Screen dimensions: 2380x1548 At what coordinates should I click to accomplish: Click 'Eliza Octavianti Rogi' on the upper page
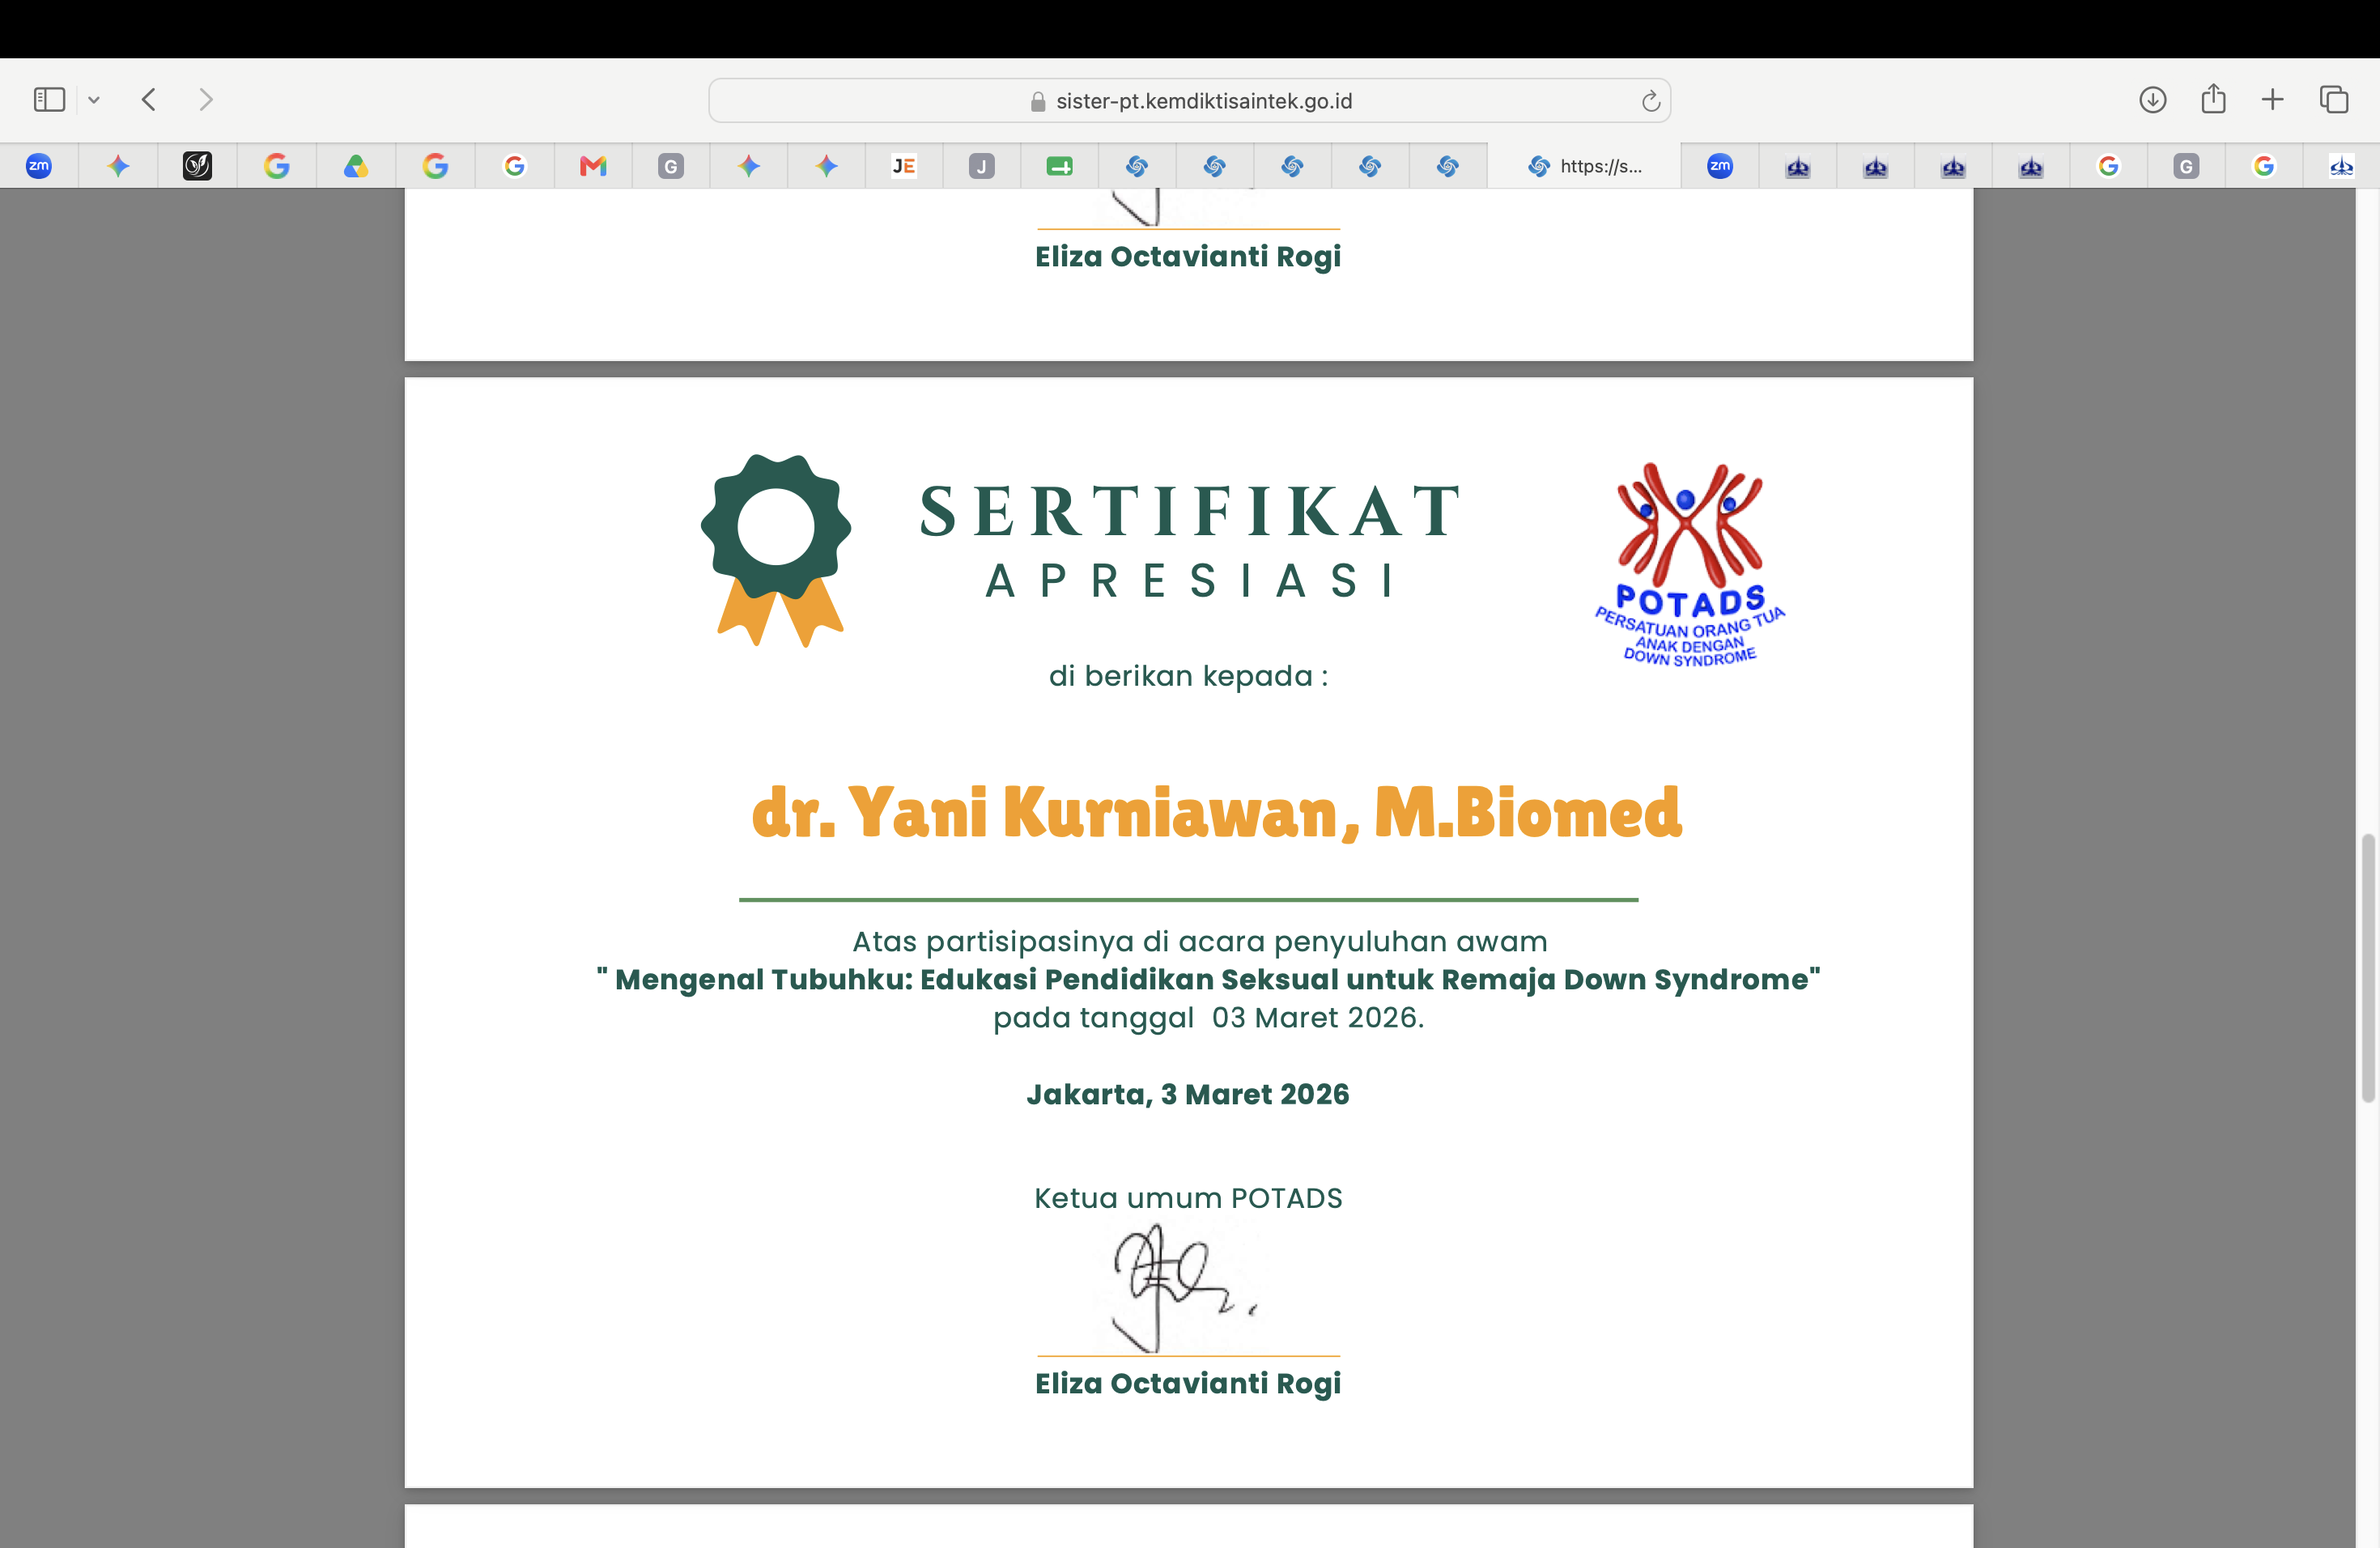[1188, 257]
